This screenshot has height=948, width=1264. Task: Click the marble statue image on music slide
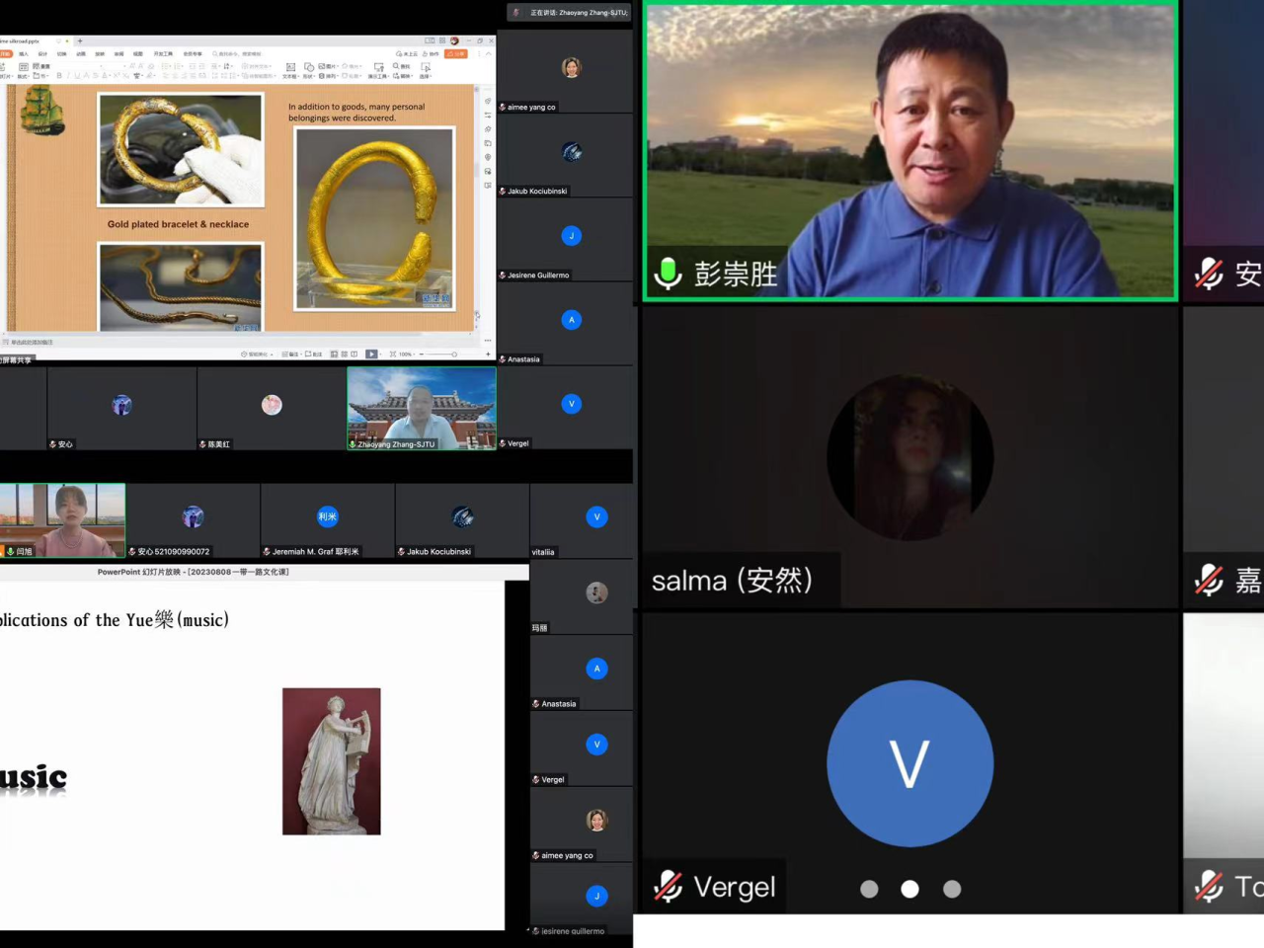332,761
